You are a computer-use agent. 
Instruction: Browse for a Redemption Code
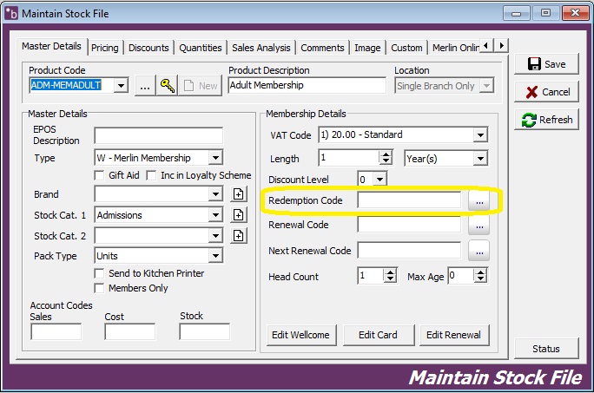click(478, 200)
